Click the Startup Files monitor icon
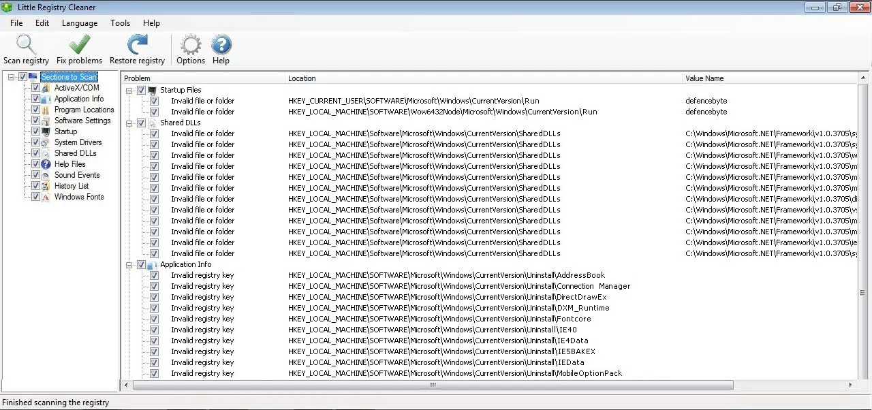The width and height of the screenshot is (872, 410). pyautogui.click(x=151, y=90)
